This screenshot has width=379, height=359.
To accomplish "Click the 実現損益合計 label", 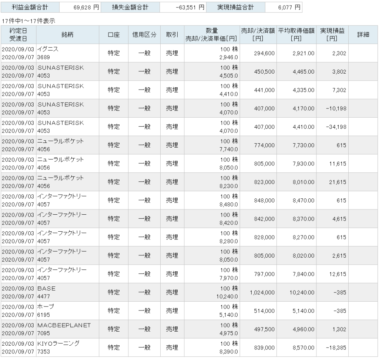I will [236, 7].
